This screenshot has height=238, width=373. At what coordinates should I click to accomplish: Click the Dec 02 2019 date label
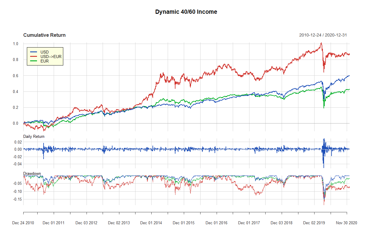point(314,223)
